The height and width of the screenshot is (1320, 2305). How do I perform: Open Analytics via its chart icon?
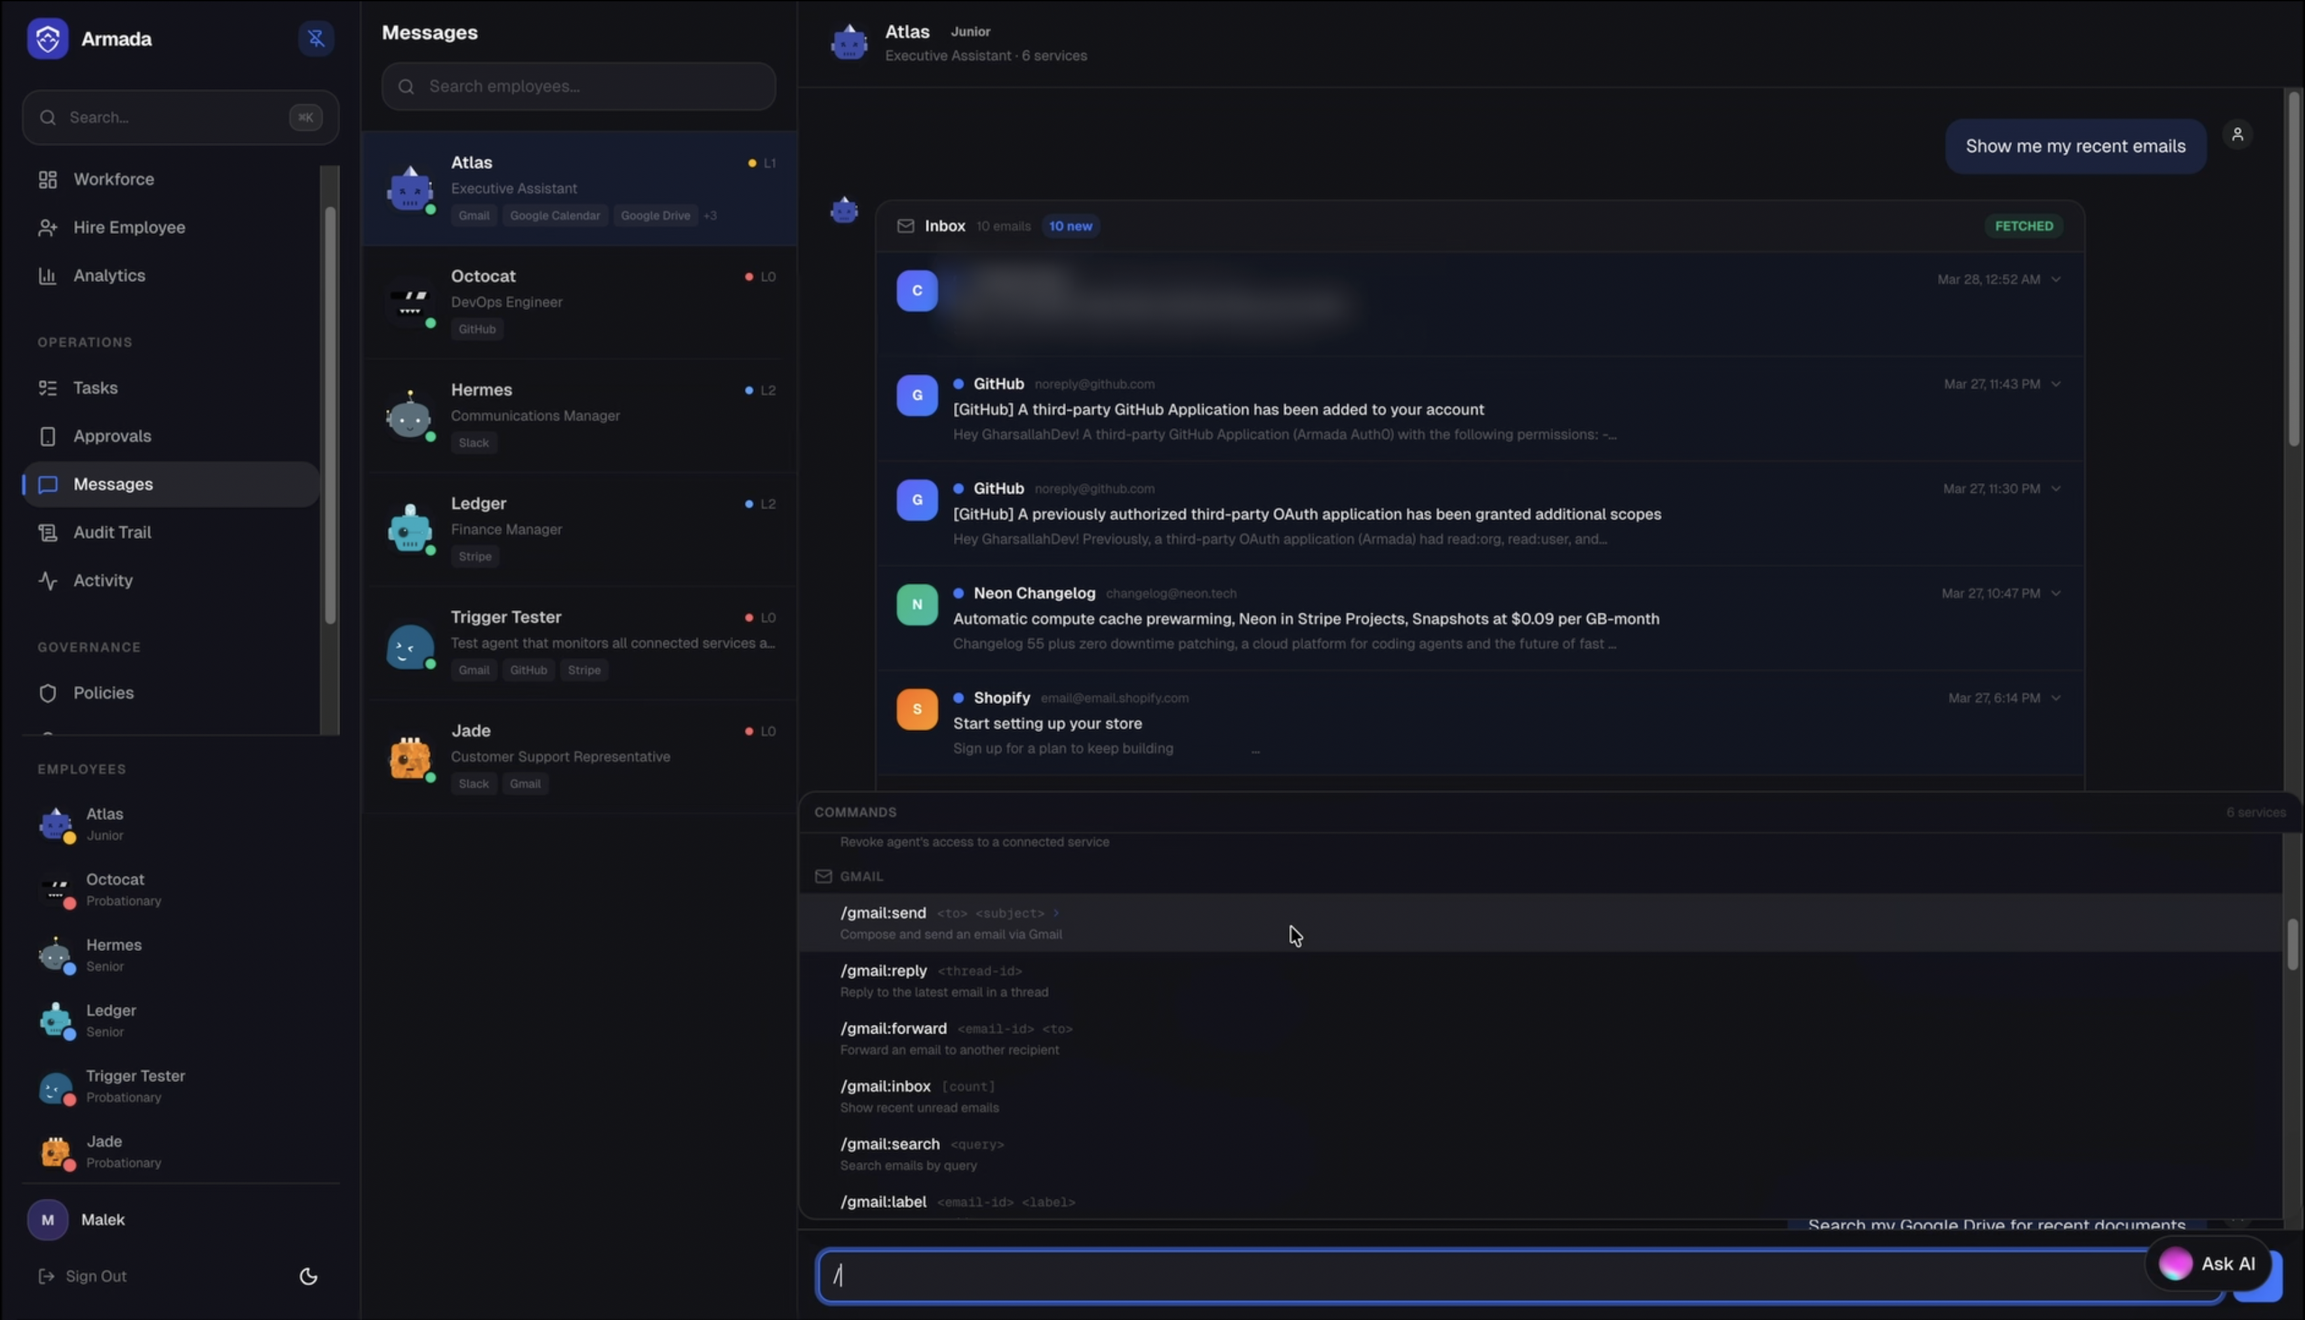47,276
